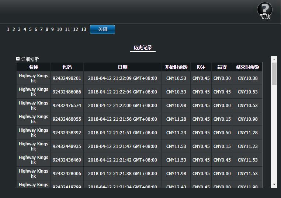Click the 结束时余额 column header
Viewport: 281px width, 198px height.
(247, 67)
